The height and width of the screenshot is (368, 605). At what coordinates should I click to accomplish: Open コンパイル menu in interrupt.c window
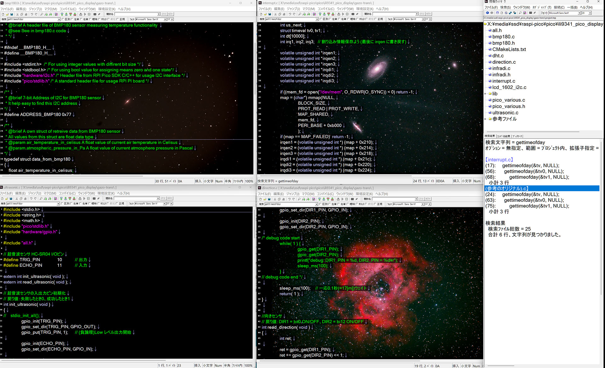(326, 9)
